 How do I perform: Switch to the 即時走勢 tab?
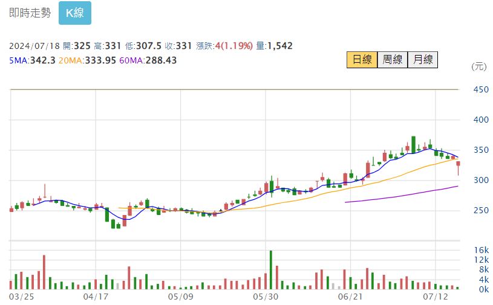pyautogui.click(x=30, y=13)
